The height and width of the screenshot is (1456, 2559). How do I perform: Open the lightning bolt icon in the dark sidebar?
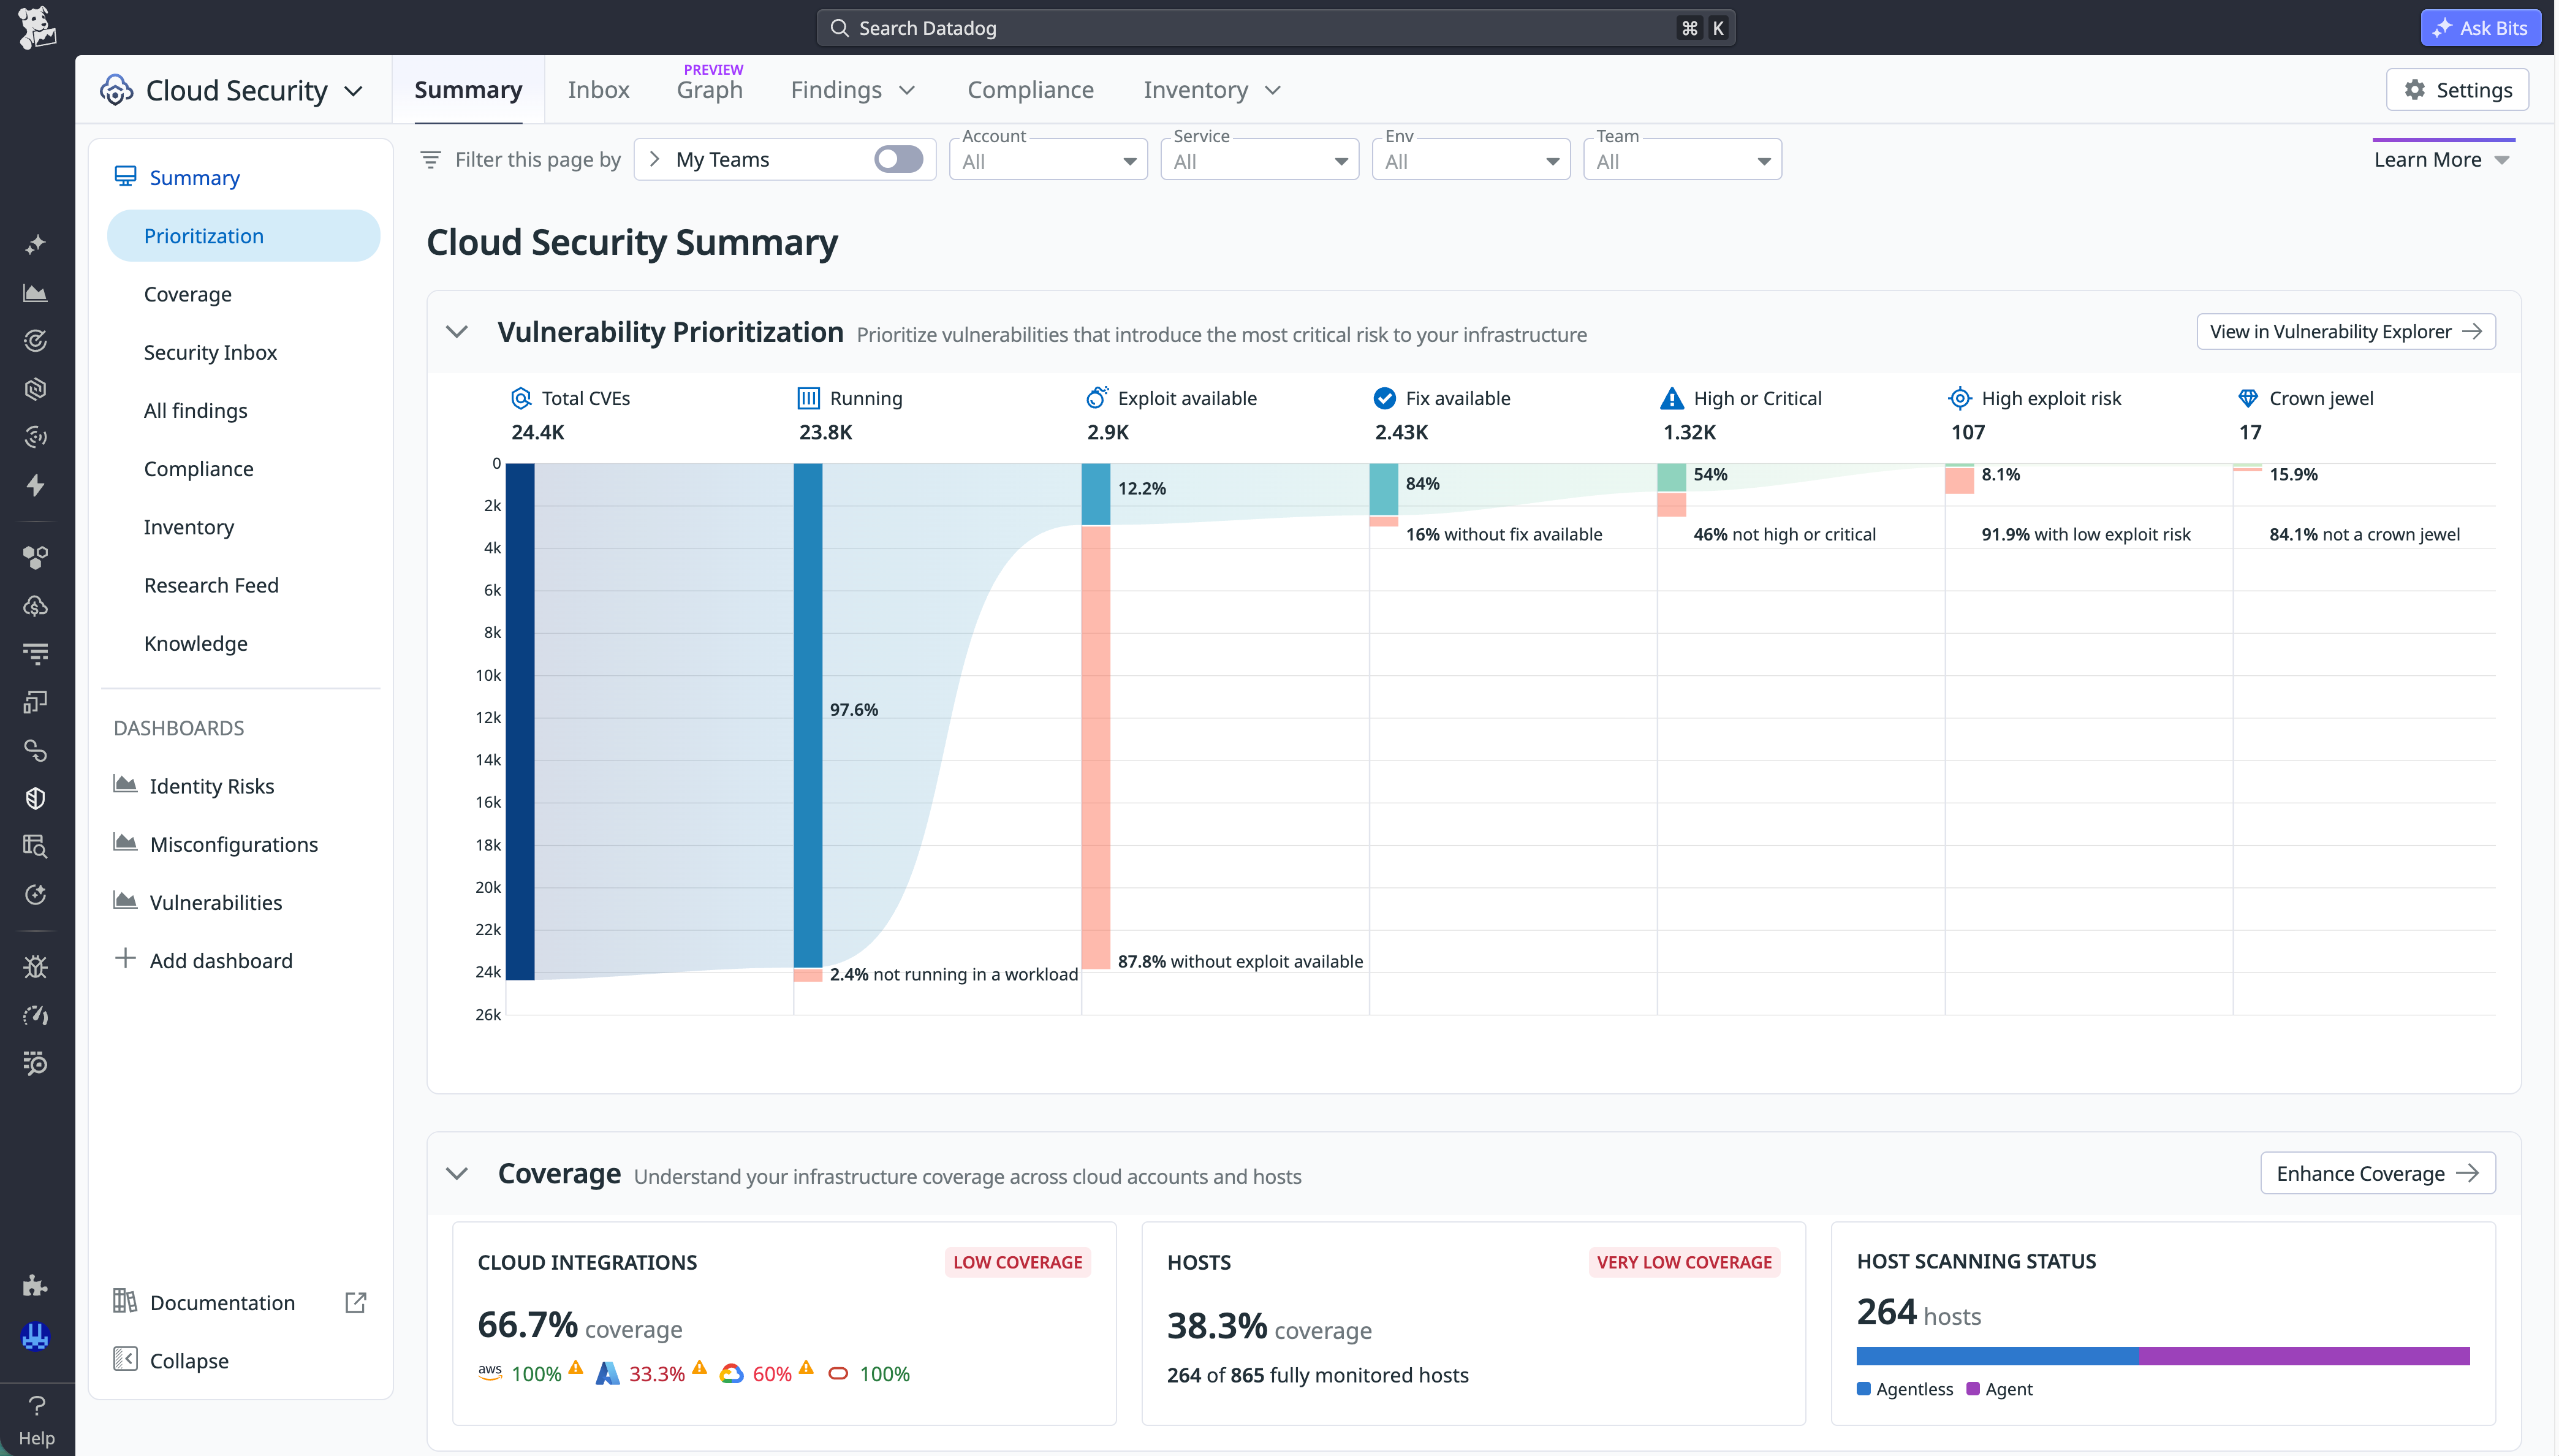tap(36, 485)
